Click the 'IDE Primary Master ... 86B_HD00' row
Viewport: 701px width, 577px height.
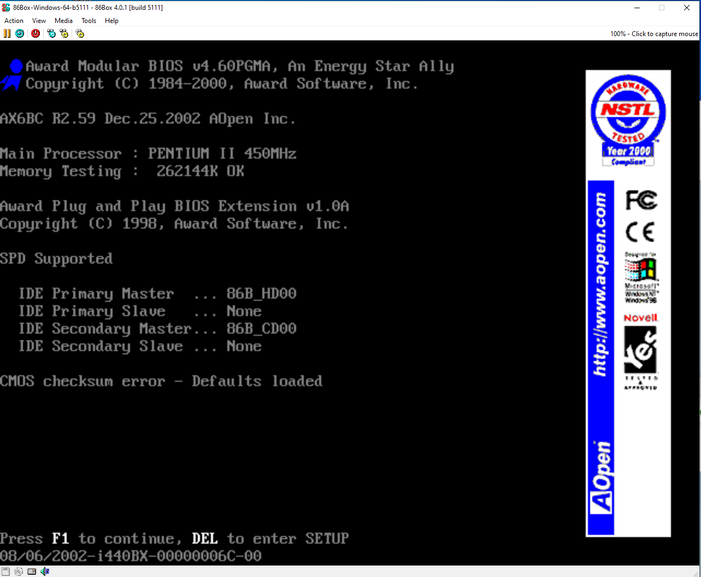[158, 294]
